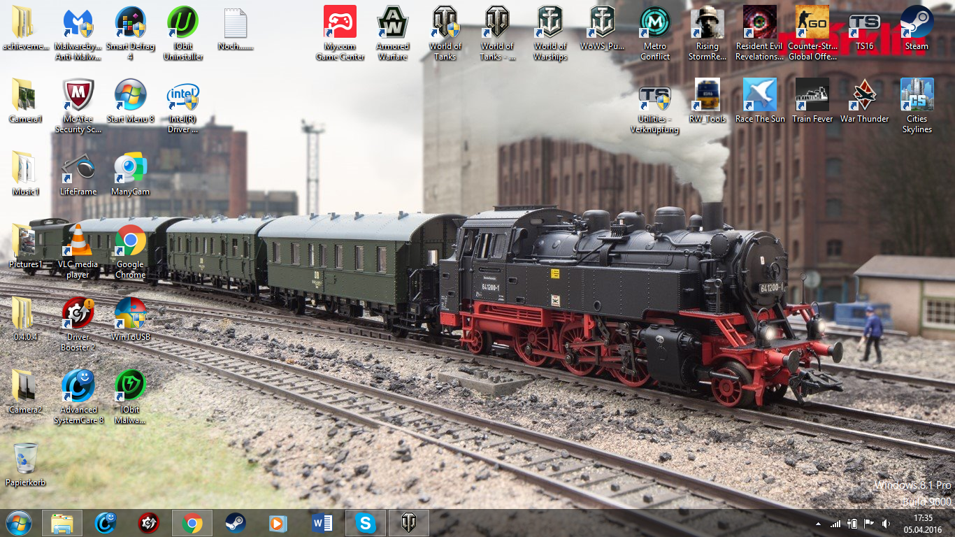Open the War Thunder desktop icon
955x537 pixels.
[x=864, y=96]
